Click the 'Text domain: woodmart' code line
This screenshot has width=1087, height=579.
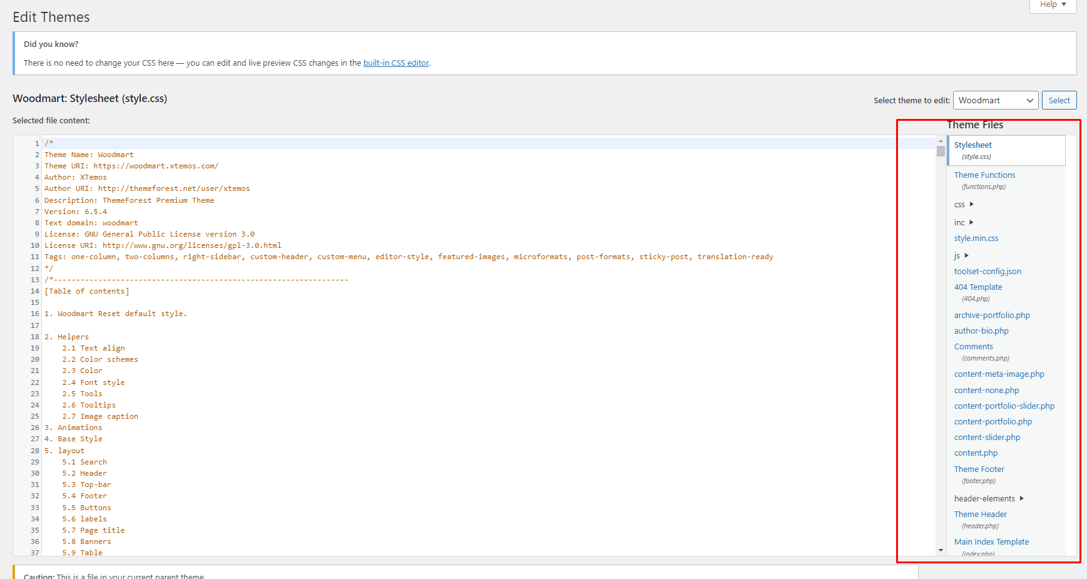(91, 223)
